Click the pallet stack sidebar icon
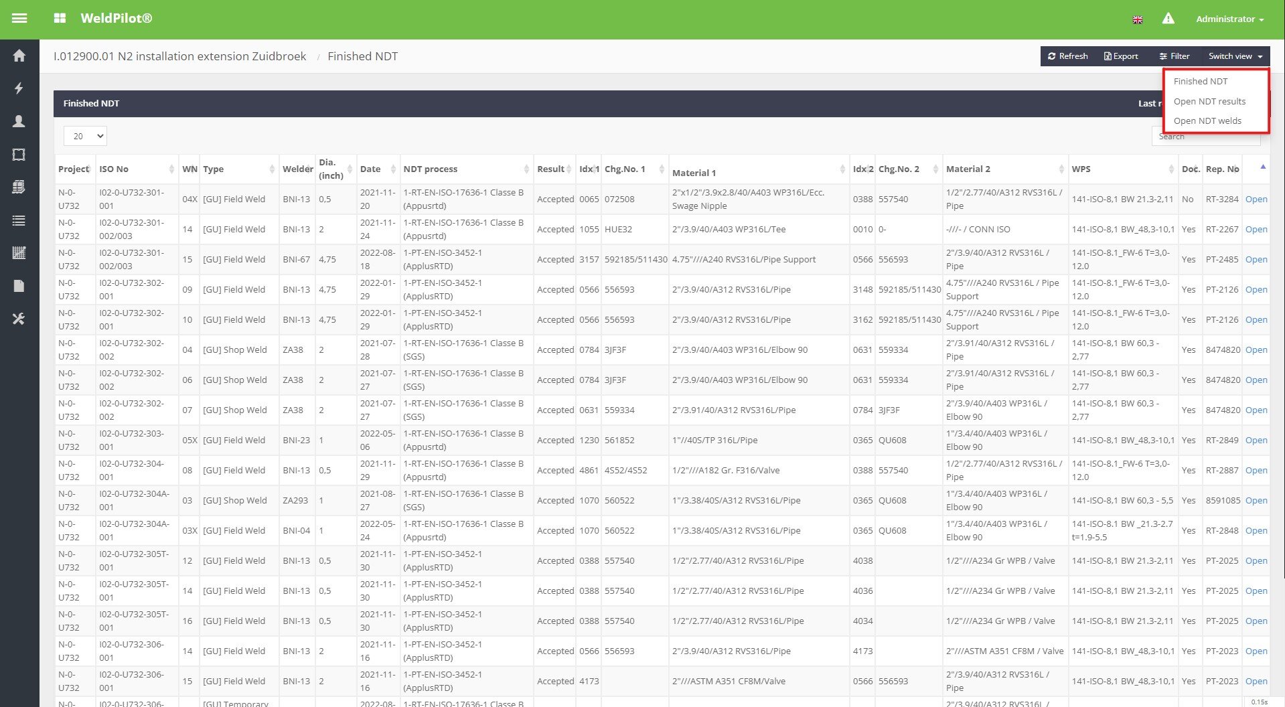 tap(19, 187)
